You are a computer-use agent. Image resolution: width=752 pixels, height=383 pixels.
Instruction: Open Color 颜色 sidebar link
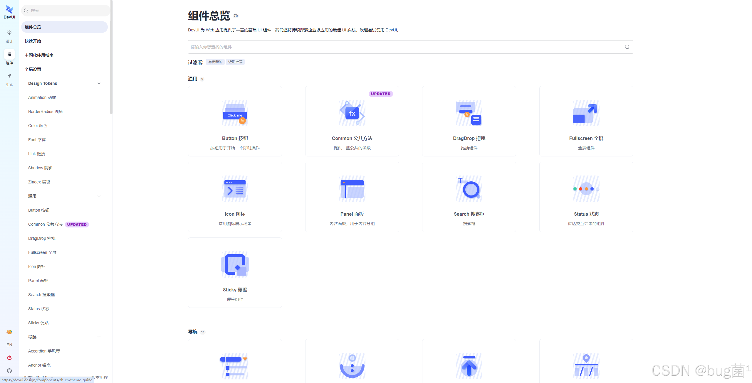(x=38, y=126)
